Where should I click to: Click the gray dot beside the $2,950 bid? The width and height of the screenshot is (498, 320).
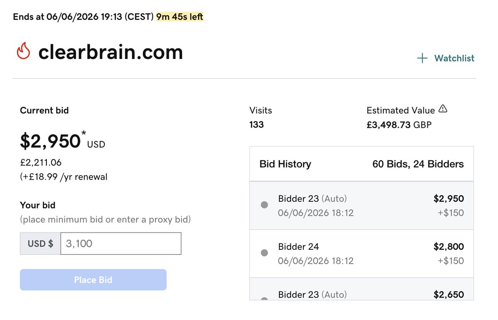click(264, 205)
